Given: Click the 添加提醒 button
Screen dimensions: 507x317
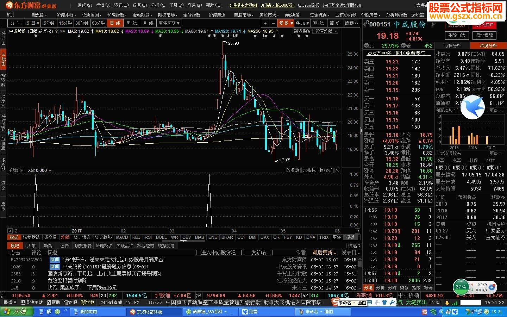Looking at the screenshot, I should [484, 36].
